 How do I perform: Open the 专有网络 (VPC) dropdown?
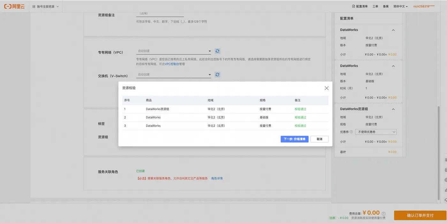(x=174, y=51)
